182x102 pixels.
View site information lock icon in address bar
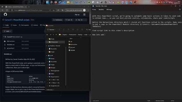point(12,10)
